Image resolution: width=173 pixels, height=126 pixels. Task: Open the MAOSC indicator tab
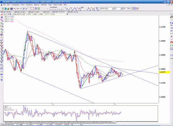point(24,122)
